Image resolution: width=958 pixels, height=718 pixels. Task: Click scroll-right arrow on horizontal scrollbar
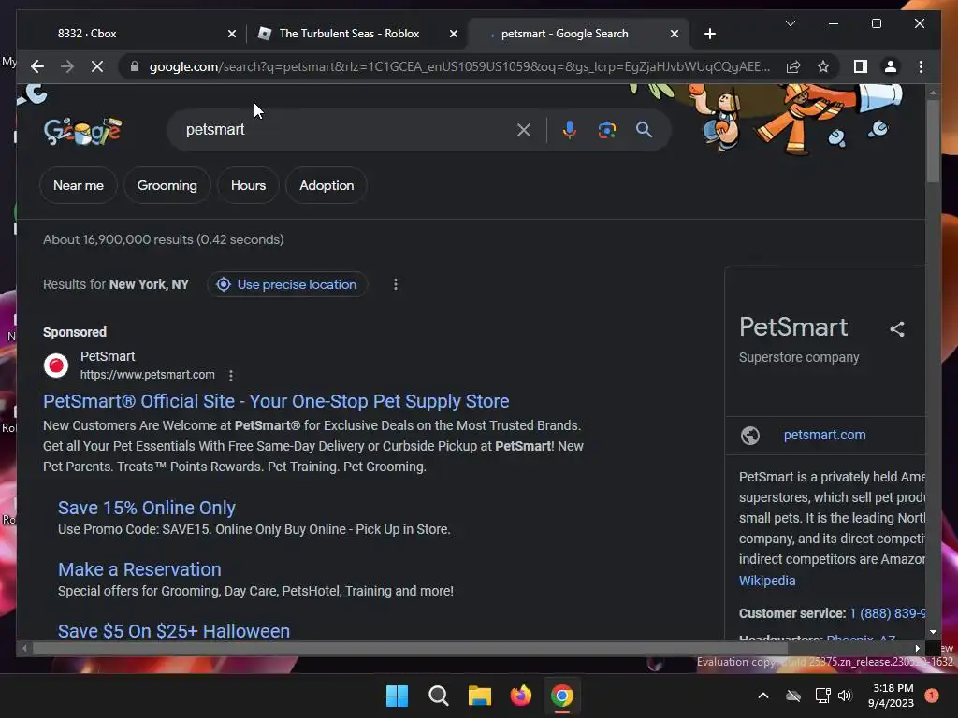point(917,648)
